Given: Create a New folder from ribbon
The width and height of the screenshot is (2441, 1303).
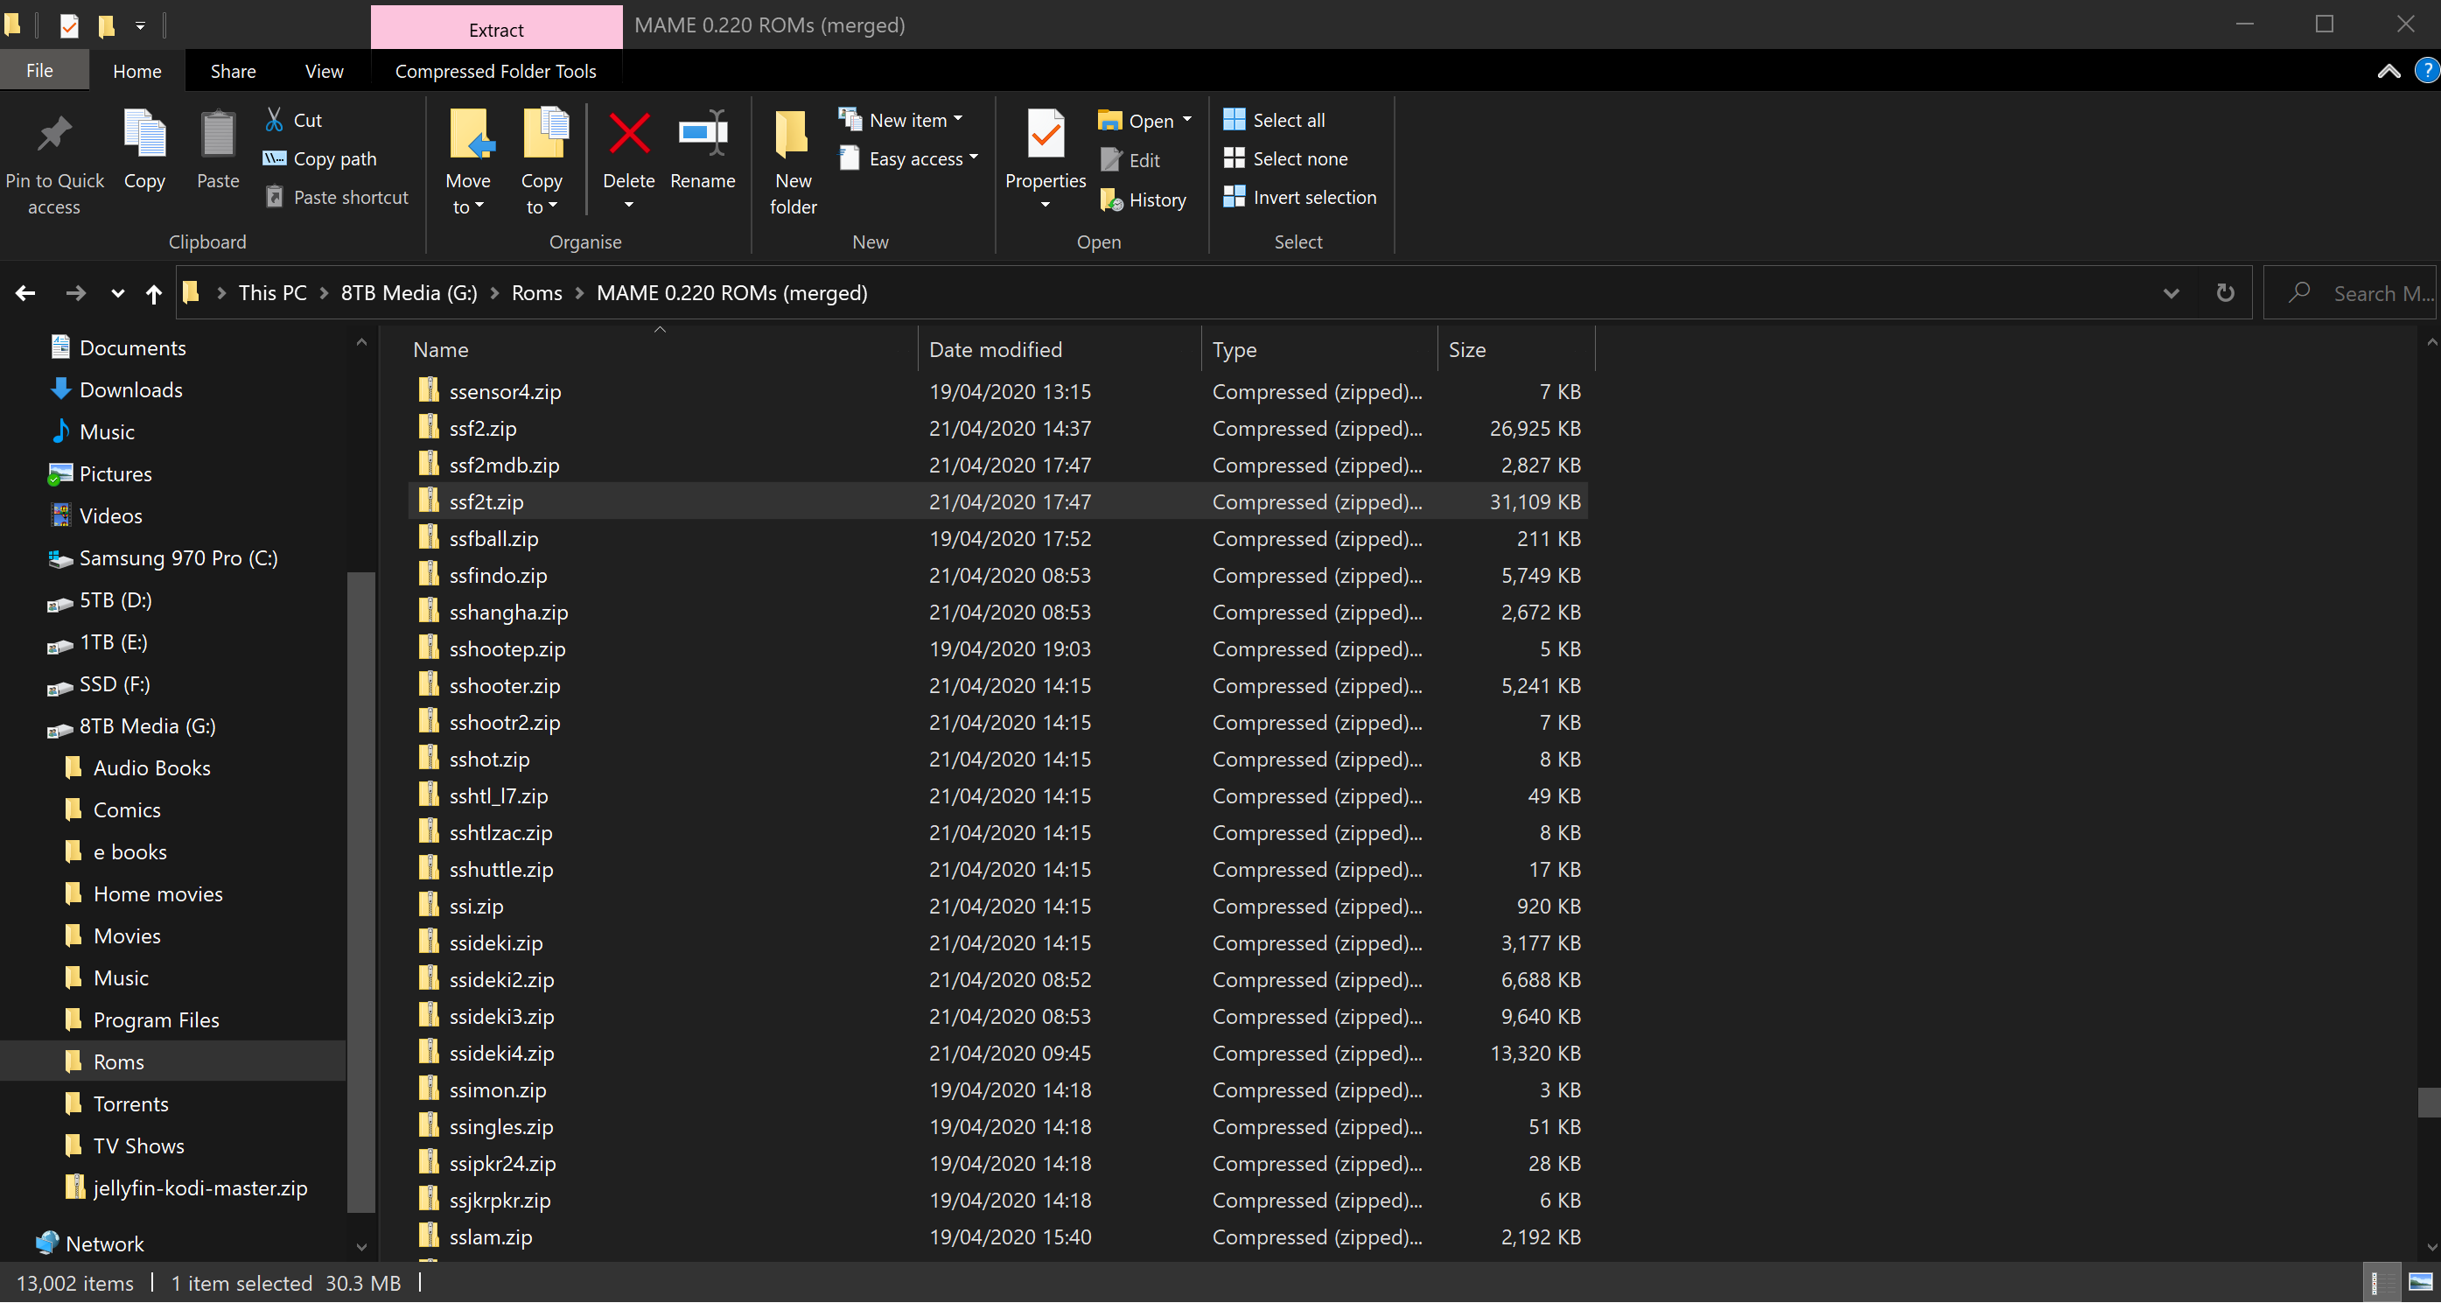Looking at the screenshot, I should pyautogui.click(x=794, y=162).
